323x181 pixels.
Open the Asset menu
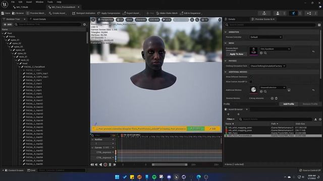click(x=29, y=2)
